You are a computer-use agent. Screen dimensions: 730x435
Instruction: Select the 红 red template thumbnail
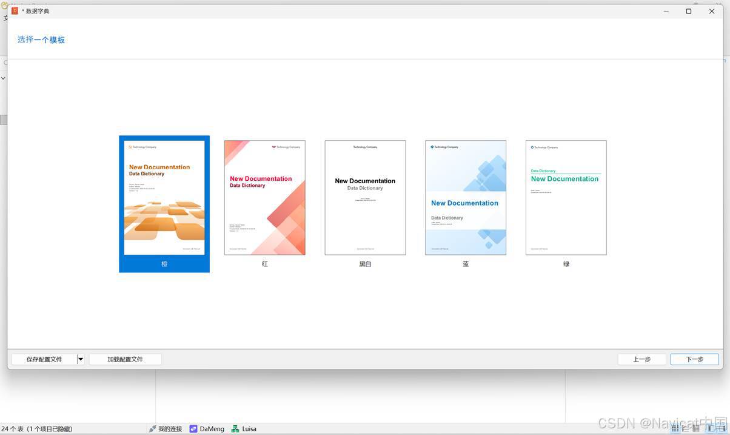click(265, 198)
